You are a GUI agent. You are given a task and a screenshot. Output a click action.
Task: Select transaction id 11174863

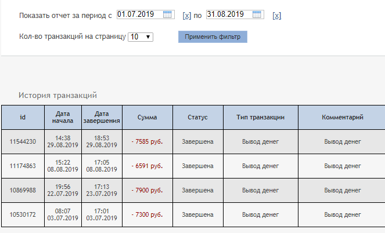pyautogui.click(x=23, y=166)
